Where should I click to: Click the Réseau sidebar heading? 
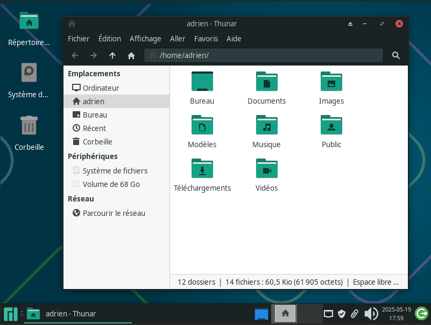pos(81,199)
